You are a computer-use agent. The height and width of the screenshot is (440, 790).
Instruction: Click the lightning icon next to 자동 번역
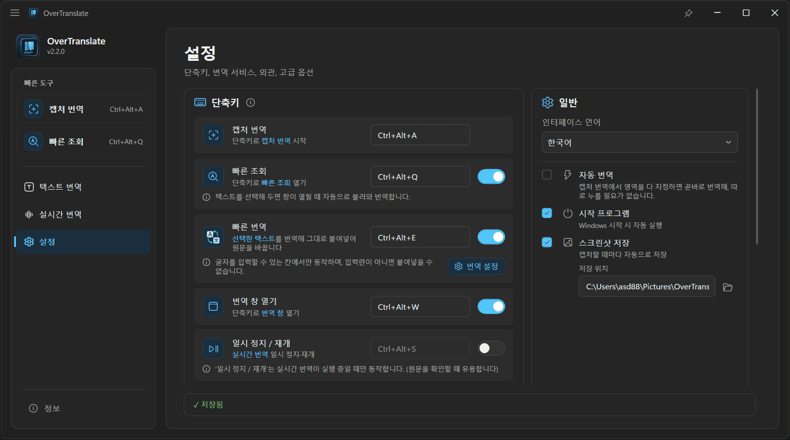click(x=568, y=175)
